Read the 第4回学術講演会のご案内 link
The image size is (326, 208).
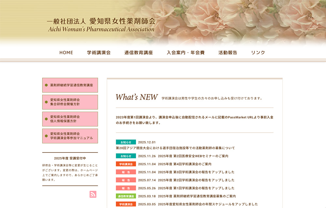185,164
